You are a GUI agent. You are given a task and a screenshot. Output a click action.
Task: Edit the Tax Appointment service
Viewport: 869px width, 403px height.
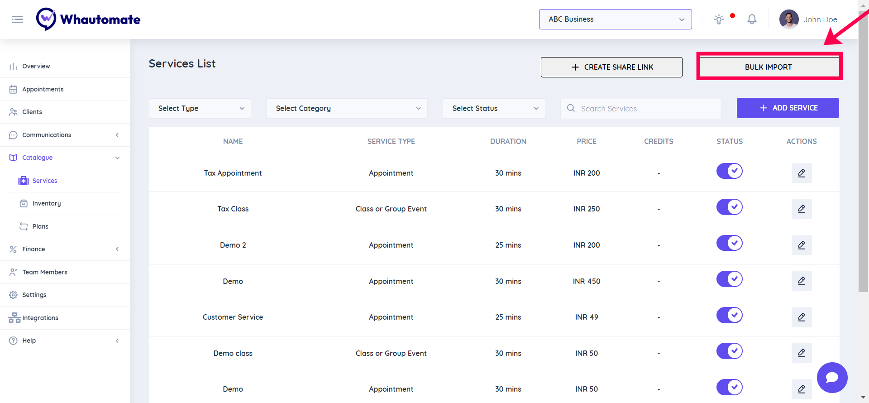click(801, 173)
